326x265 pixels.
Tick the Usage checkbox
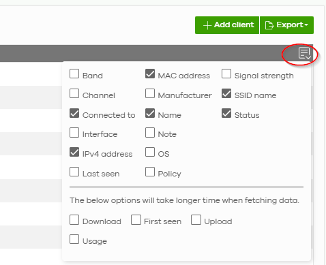74,239
